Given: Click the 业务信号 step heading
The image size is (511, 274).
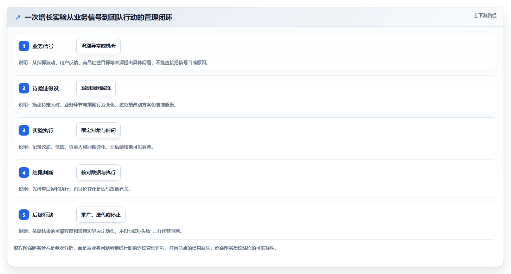Looking at the screenshot, I should coord(43,46).
